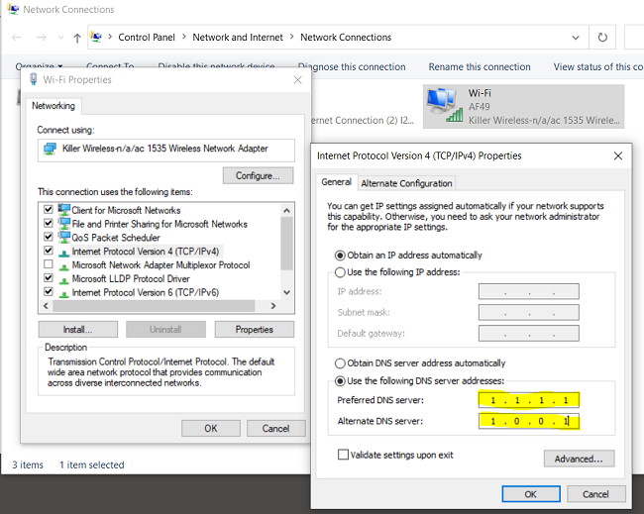Click the TCP/IPv4 protocol icon
Screen dimensions: 644x514
pyautogui.click(x=63, y=253)
